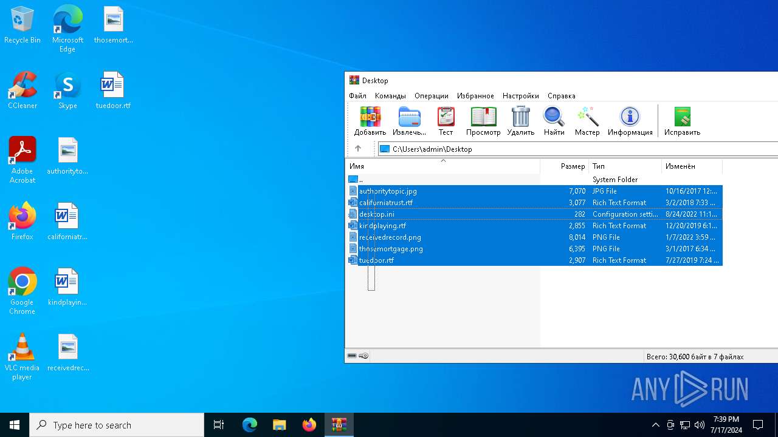This screenshot has height=437, width=778.
Task: Click the CCleaner desktop shortcut
Action: click(22, 91)
